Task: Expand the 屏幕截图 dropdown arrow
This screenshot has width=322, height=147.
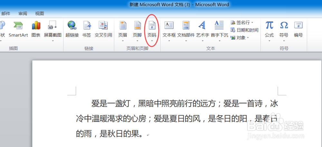Action: pos(52,41)
